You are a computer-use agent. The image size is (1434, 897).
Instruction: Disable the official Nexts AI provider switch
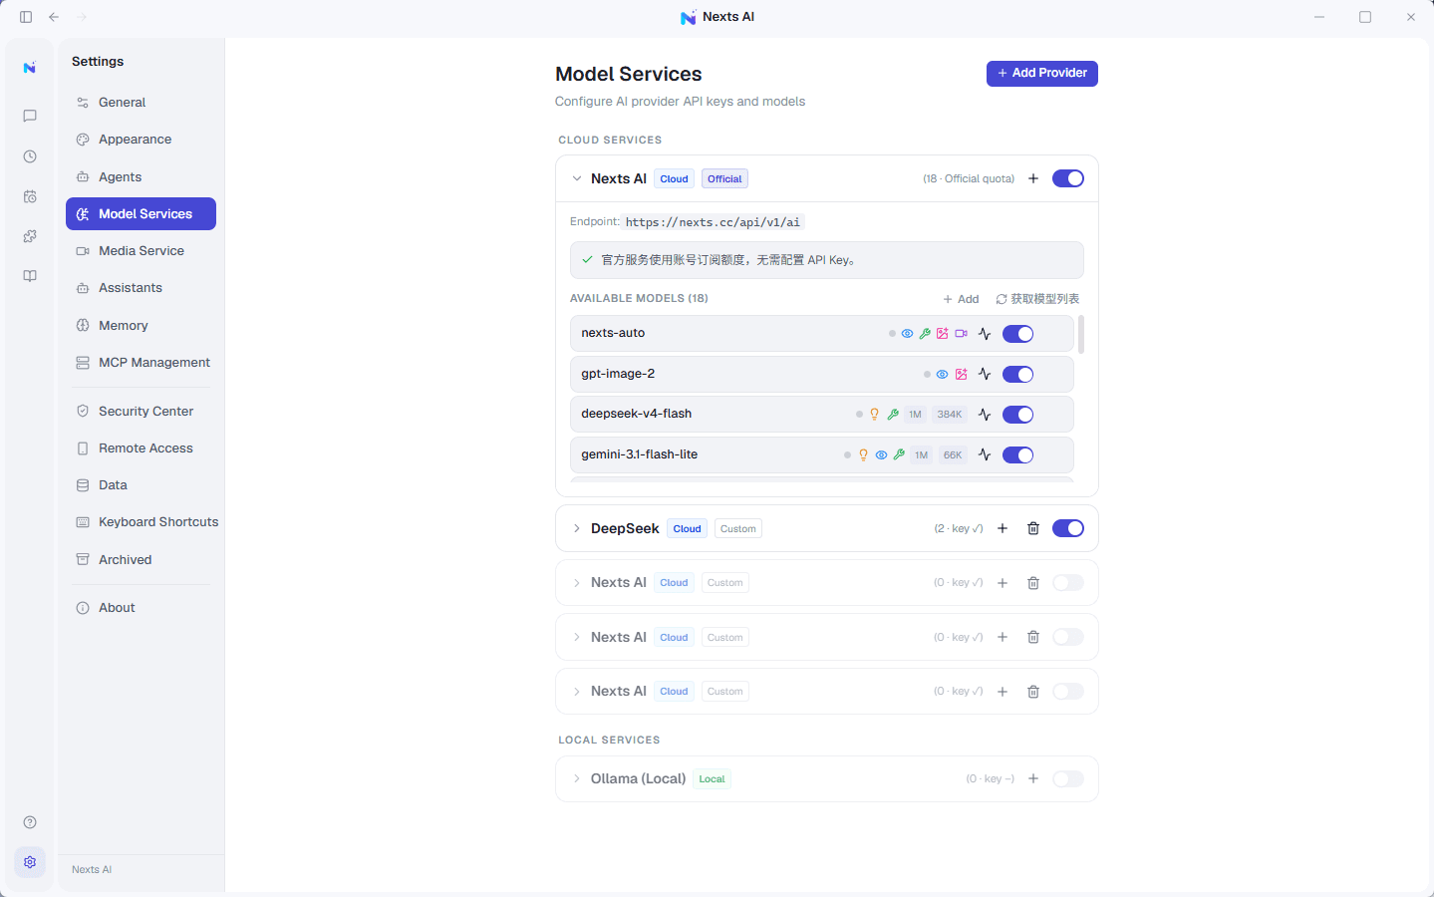(1068, 178)
